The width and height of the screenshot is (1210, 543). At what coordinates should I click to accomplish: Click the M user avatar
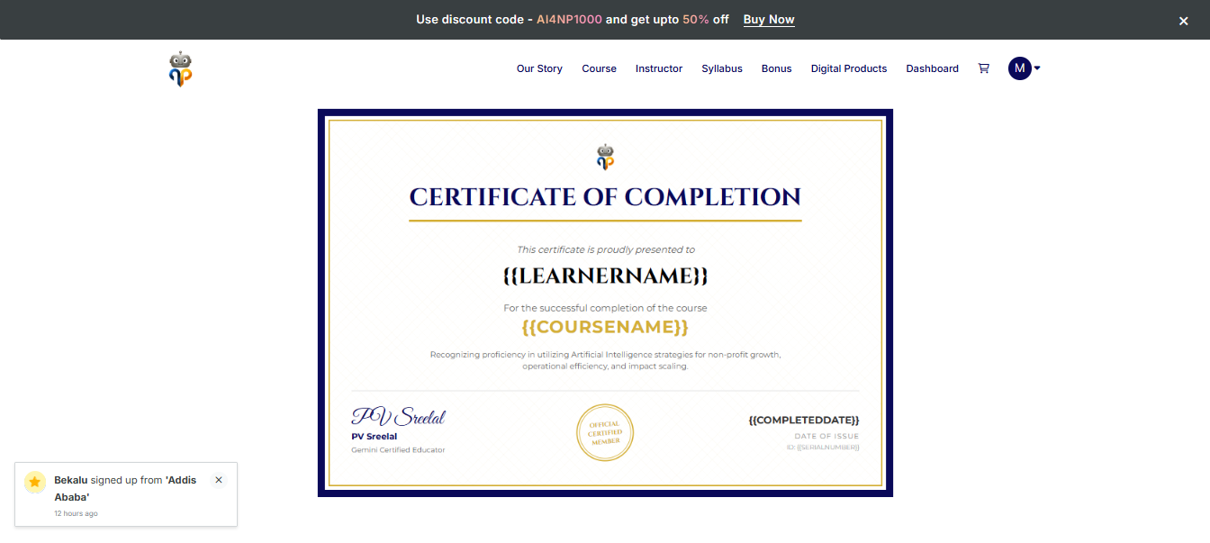tap(1019, 68)
